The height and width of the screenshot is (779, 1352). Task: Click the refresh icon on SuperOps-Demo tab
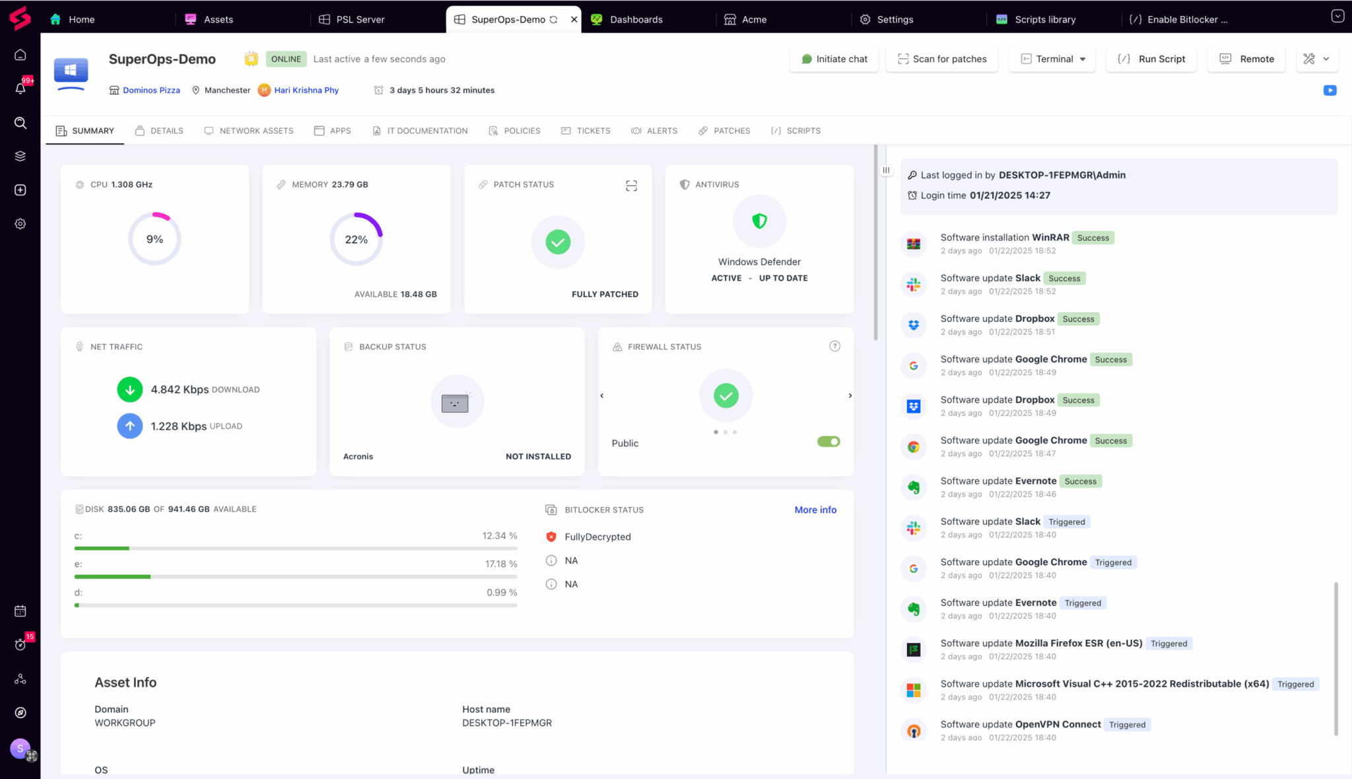coord(553,19)
